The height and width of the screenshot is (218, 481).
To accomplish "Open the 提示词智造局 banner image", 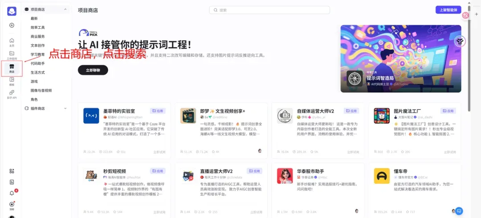I will tap(400, 58).
